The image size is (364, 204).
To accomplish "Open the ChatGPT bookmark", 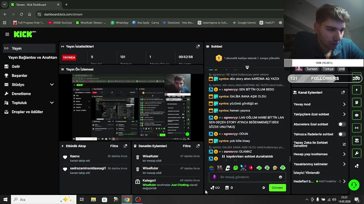I will tap(267, 23).
